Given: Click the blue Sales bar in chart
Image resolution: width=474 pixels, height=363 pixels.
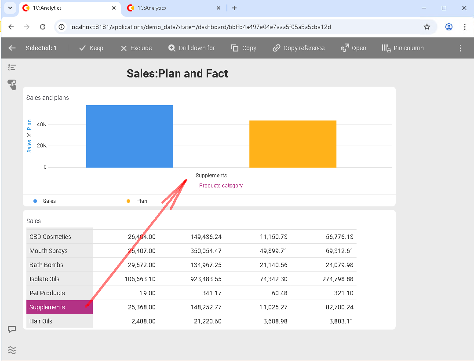Looking at the screenshot, I should tap(129, 136).
